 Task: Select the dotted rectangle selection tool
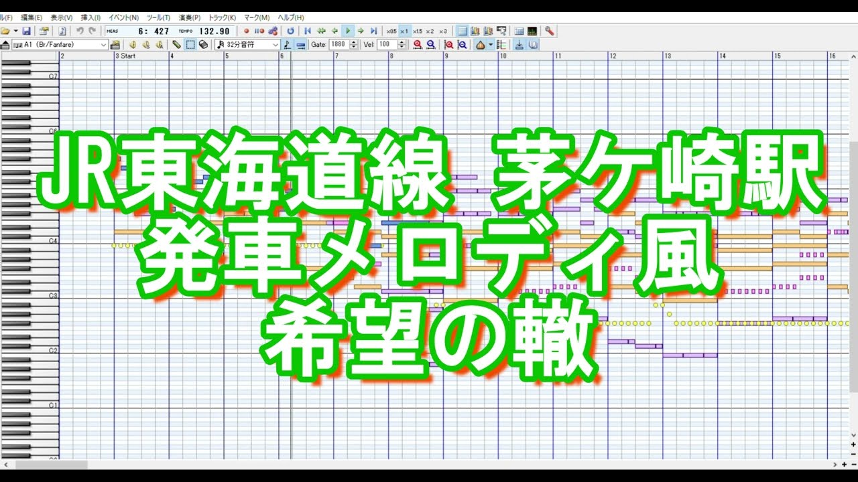(x=190, y=45)
